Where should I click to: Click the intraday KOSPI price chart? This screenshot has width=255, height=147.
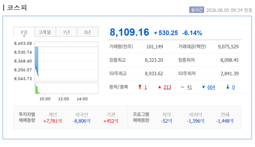[67, 61]
